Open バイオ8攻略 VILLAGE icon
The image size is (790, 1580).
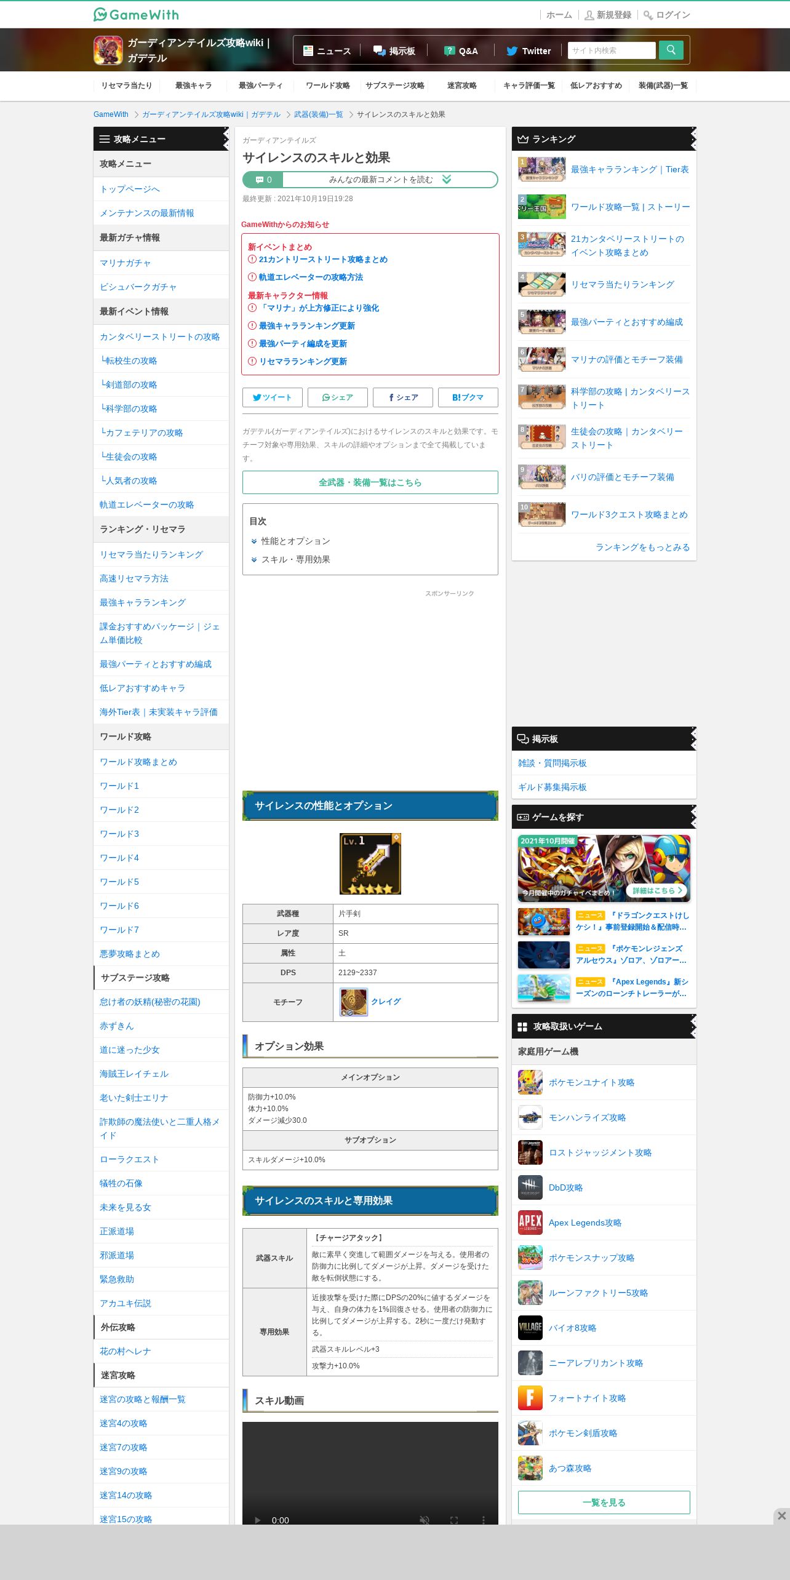530,1328
